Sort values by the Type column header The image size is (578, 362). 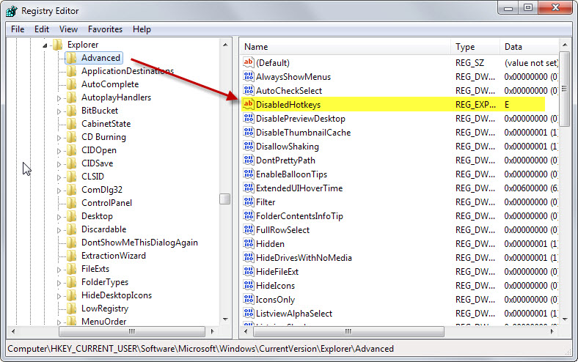pyautogui.click(x=475, y=47)
